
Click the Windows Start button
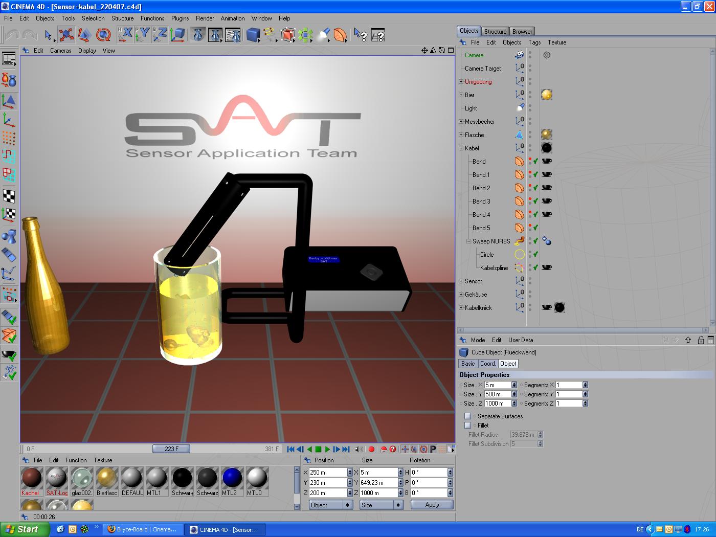pos(23,529)
